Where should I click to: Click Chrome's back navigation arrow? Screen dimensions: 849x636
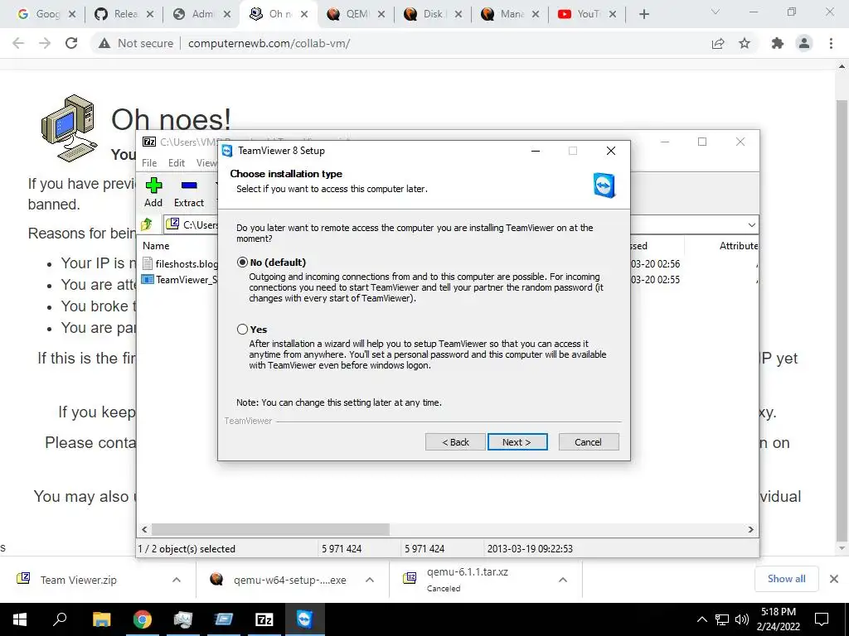[18, 43]
